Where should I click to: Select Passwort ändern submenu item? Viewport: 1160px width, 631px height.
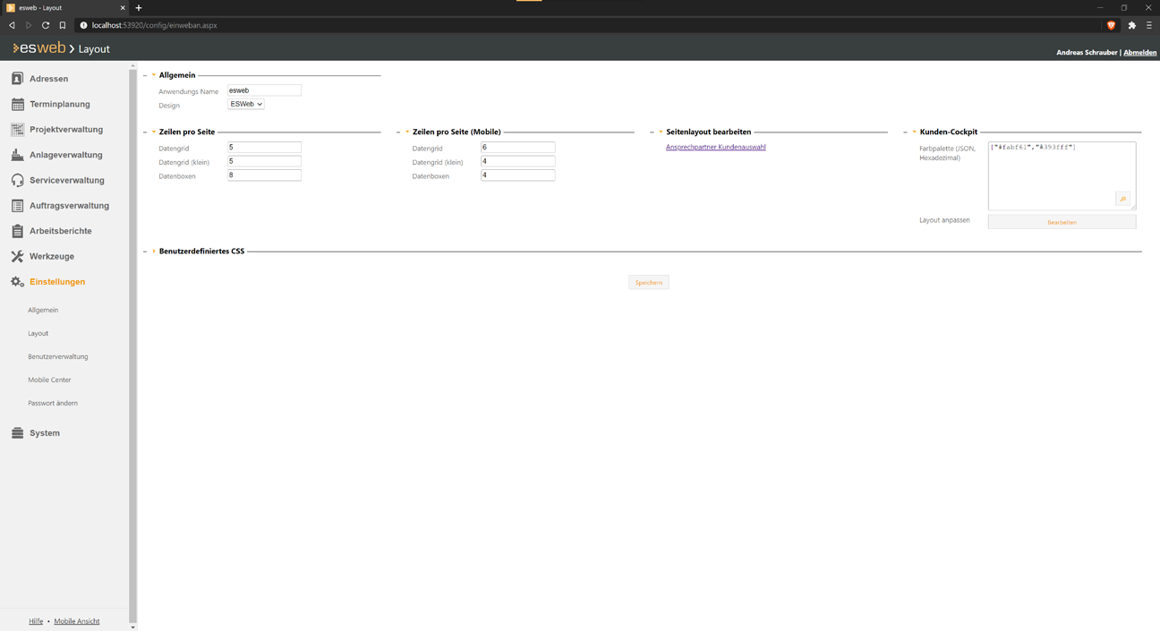coord(53,403)
